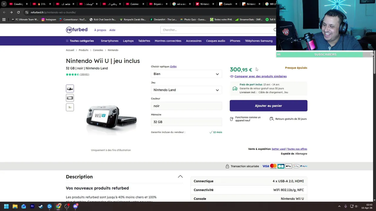Open the 18848 reviews link
This screenshot has height=211, width=376.
point(84,74)
